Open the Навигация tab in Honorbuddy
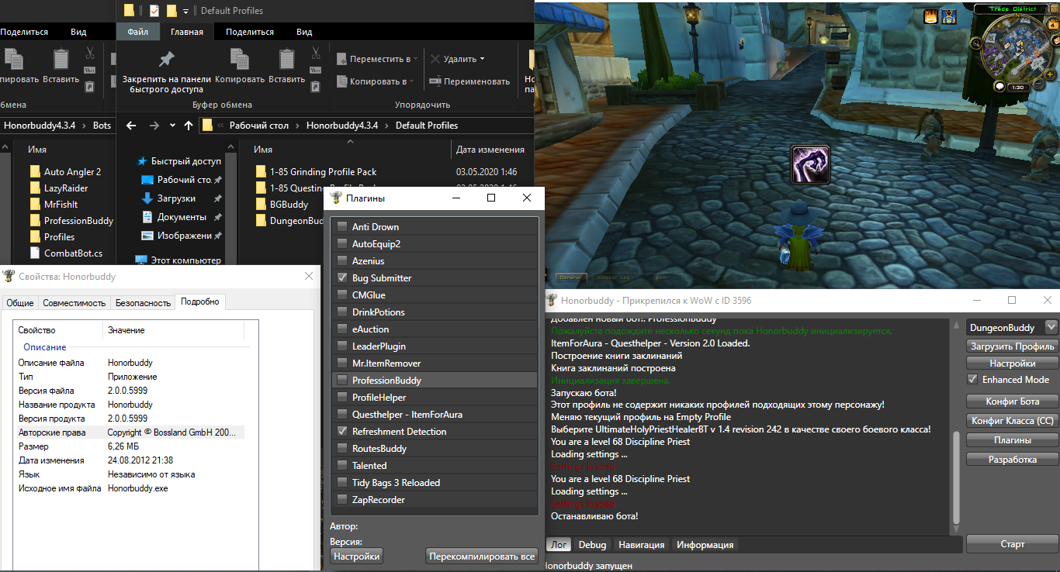The height and width of the screenshot is (572, 1060). point(642,545)
